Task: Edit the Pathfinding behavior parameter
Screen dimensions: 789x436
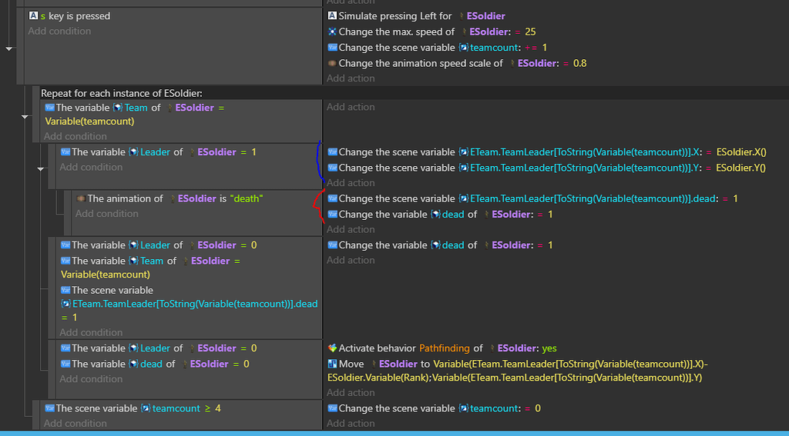Action: pos(443,348)
